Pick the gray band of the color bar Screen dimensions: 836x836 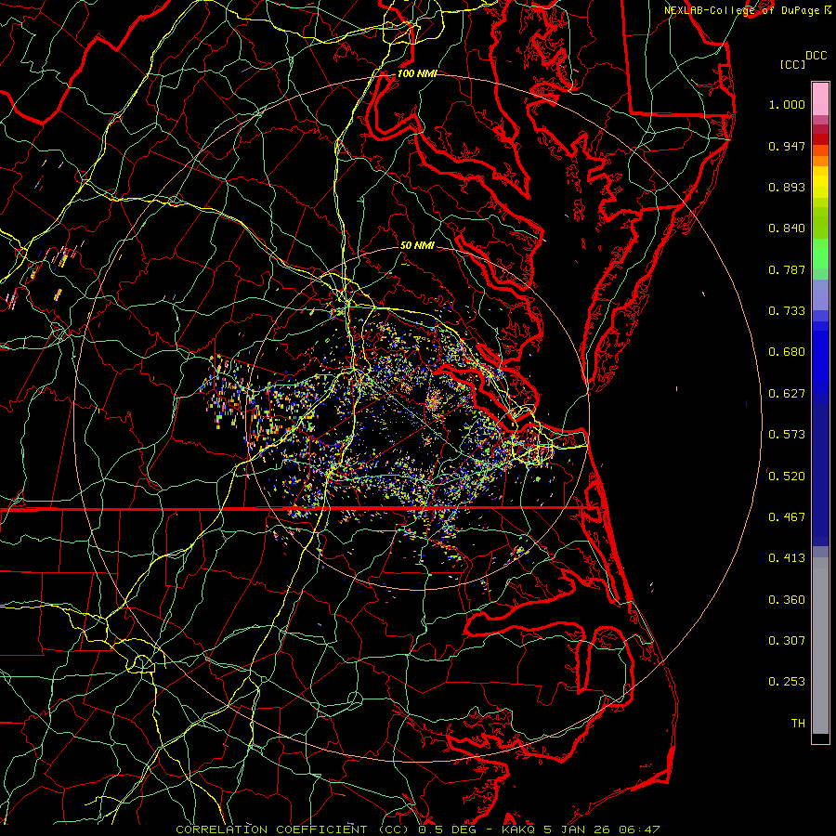click(x=820, y=646)
